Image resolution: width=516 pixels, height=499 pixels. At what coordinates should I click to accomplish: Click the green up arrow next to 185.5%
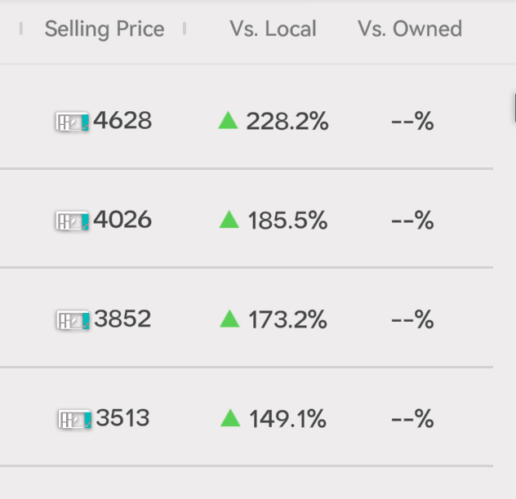[229, 220]
